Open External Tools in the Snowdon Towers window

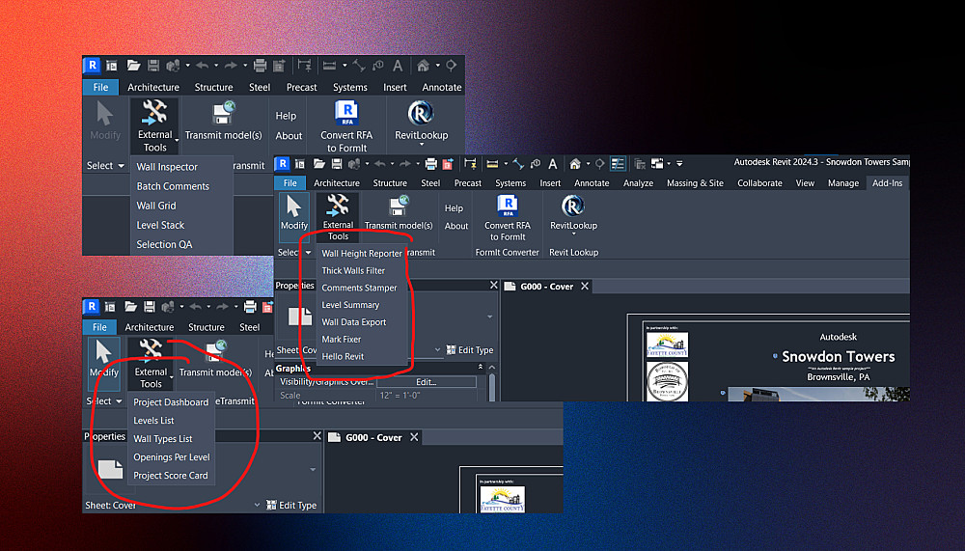pos(338,217)
